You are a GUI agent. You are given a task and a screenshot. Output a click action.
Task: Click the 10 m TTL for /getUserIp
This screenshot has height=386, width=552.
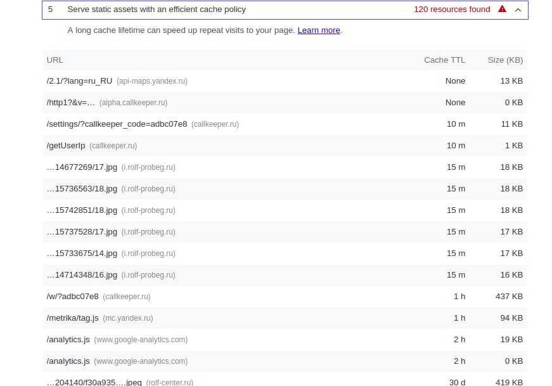pos(456,145)
